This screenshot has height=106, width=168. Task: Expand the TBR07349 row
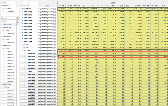[23, 27]
